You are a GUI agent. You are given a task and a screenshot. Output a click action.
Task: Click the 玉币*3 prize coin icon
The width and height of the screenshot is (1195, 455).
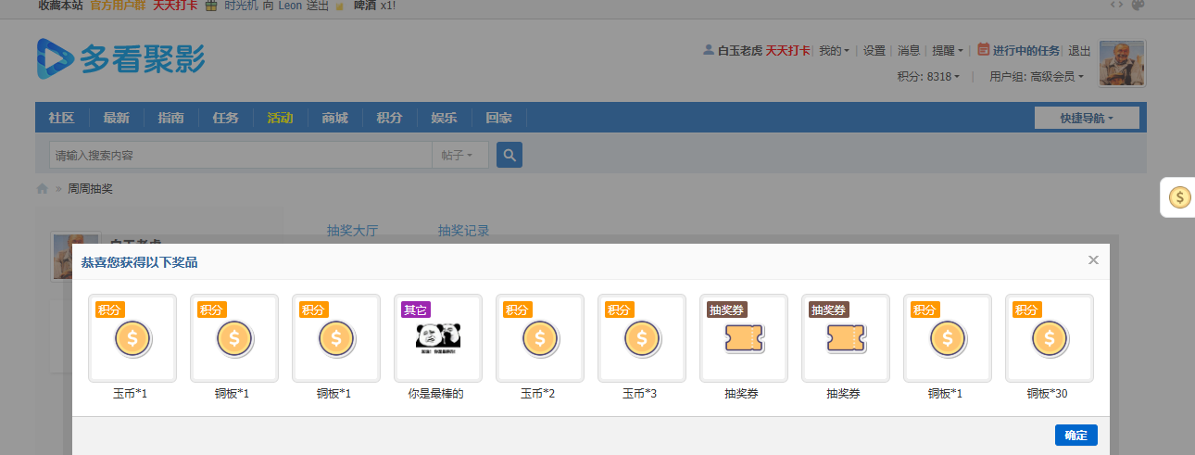click(x=642, y=338)
